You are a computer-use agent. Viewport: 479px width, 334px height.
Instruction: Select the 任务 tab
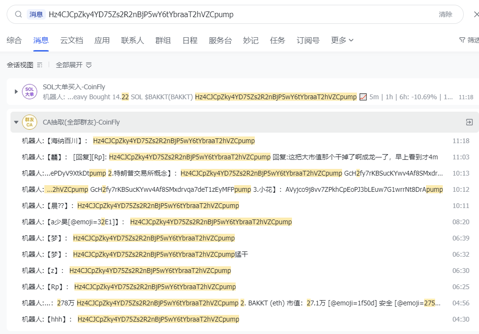(x=277, y=41)
